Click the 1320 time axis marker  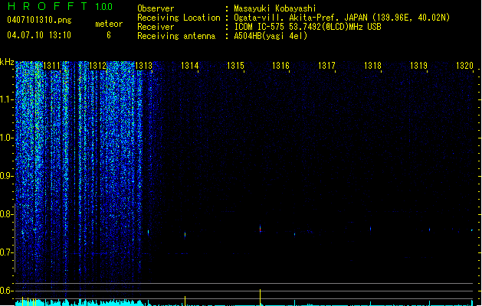point(464,66)
